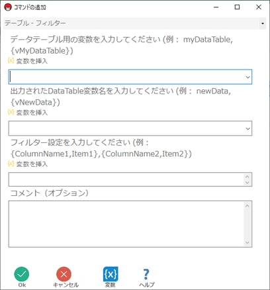Click 変数を挿入 link for the data table variable

[32, 61]
